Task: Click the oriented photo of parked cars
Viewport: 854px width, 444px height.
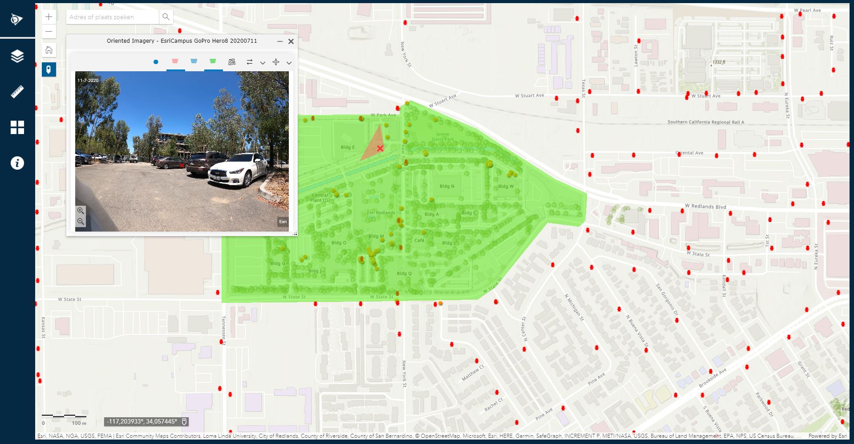Action: tap(182, 151)
